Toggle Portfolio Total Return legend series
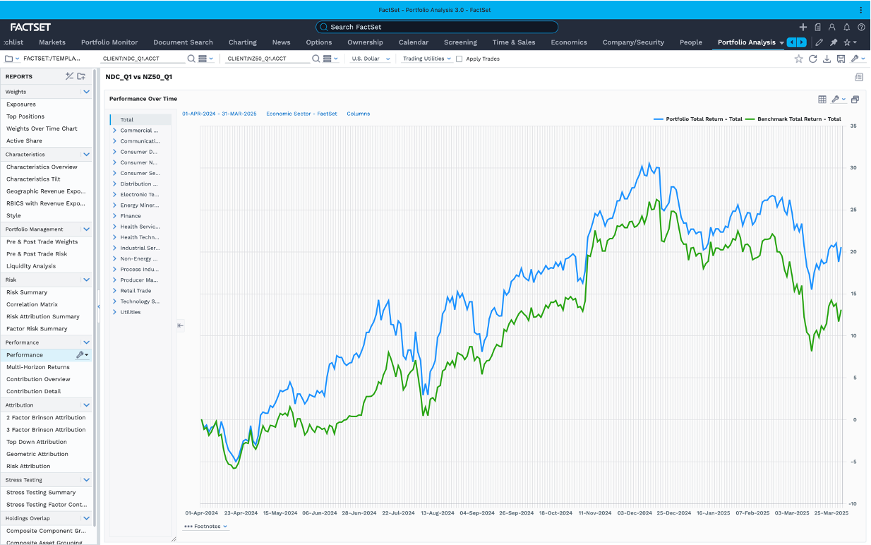The height and width of the screenshot is (545, 871). (x=698, y=119)
